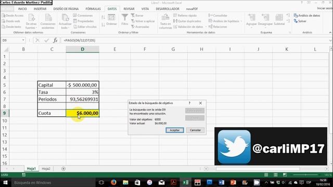Collapse the ribbon with the chevron
Viewport: 333px width, 187px height.
click(x=330, y=32)
